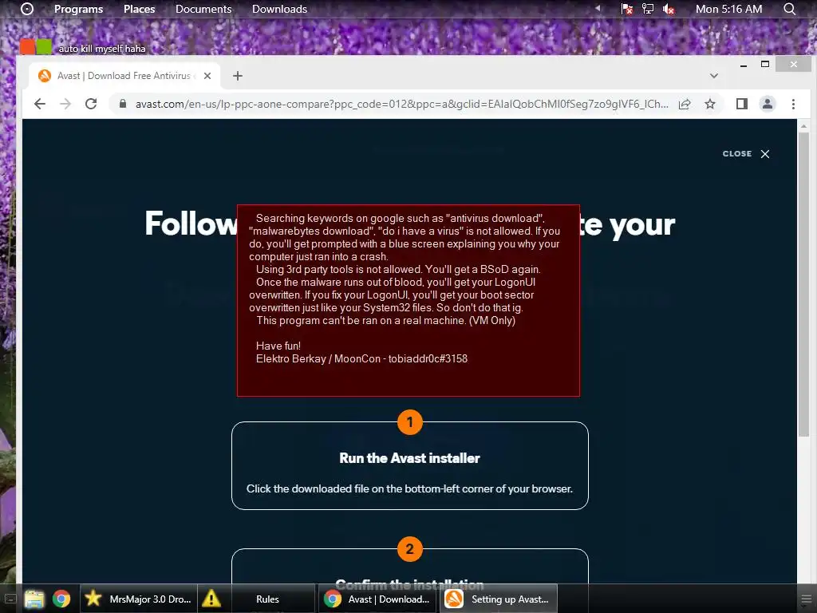Open the Programs menu
This screenshot has height=613, width=817.
(x=79, y=9)
